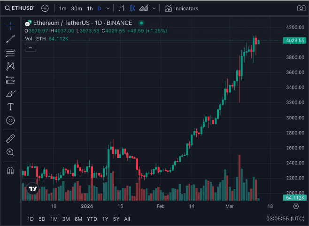
Task: Open chart settings gear icon
Action: 296,206
